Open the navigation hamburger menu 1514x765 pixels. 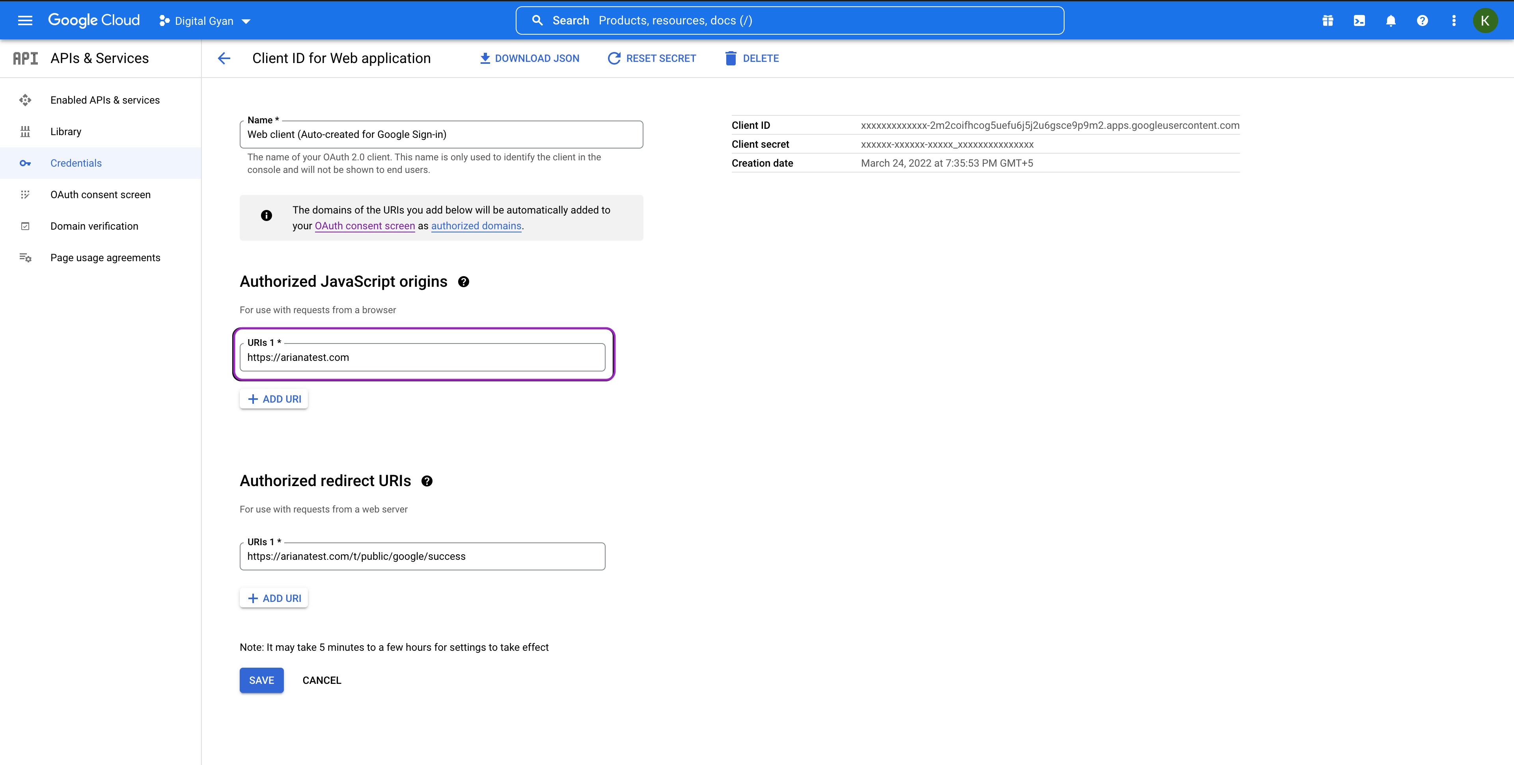[25, 20]
